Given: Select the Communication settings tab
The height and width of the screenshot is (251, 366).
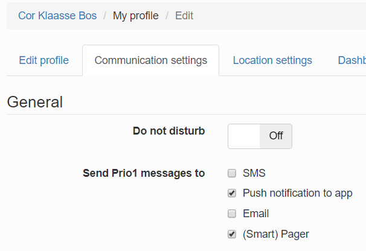Looking at the screenshot, I should point(151,60).
